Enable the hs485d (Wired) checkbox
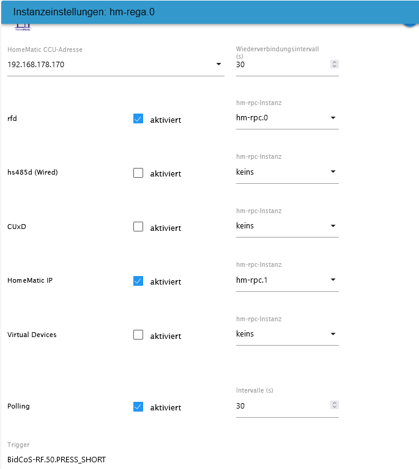419x469 pixels. [x=138, y=173]
